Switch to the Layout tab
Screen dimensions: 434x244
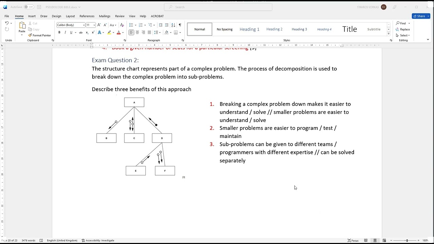71,16
